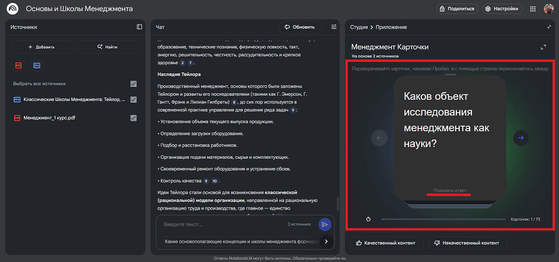This screenshot has width=559, height=262.
Task: Click the Markdown source filter chip
Action: [36, 65]
